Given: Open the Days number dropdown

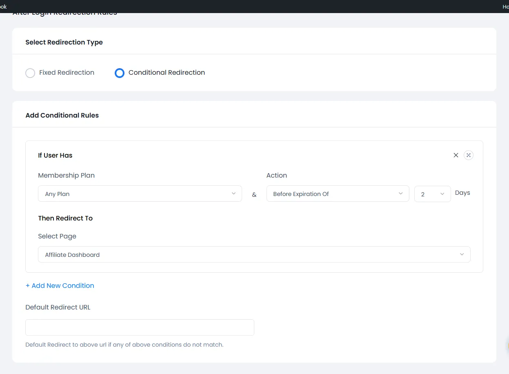Looking at the screenshot, I should click(432, 194).
